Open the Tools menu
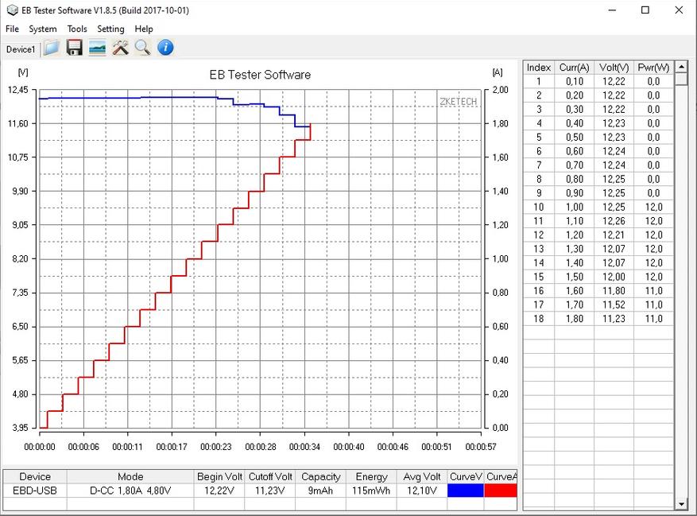The height and width of the screenshot is (516, 697). click(x=77, y=29)
